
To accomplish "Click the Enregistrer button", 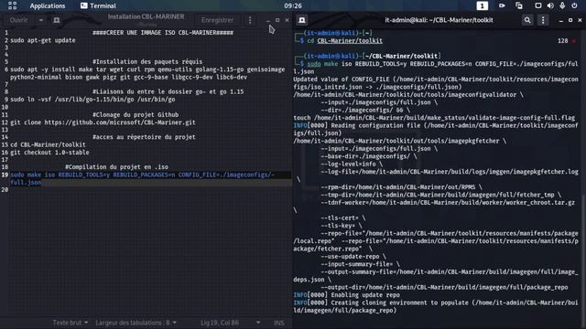I will tap(217, 20).
